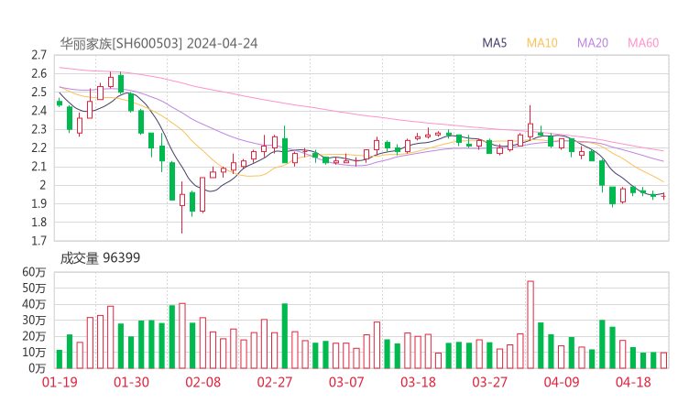Click the 02-08 date label
Image resolution: width=678 pixels, height=403 pixels.
[202, 382]
